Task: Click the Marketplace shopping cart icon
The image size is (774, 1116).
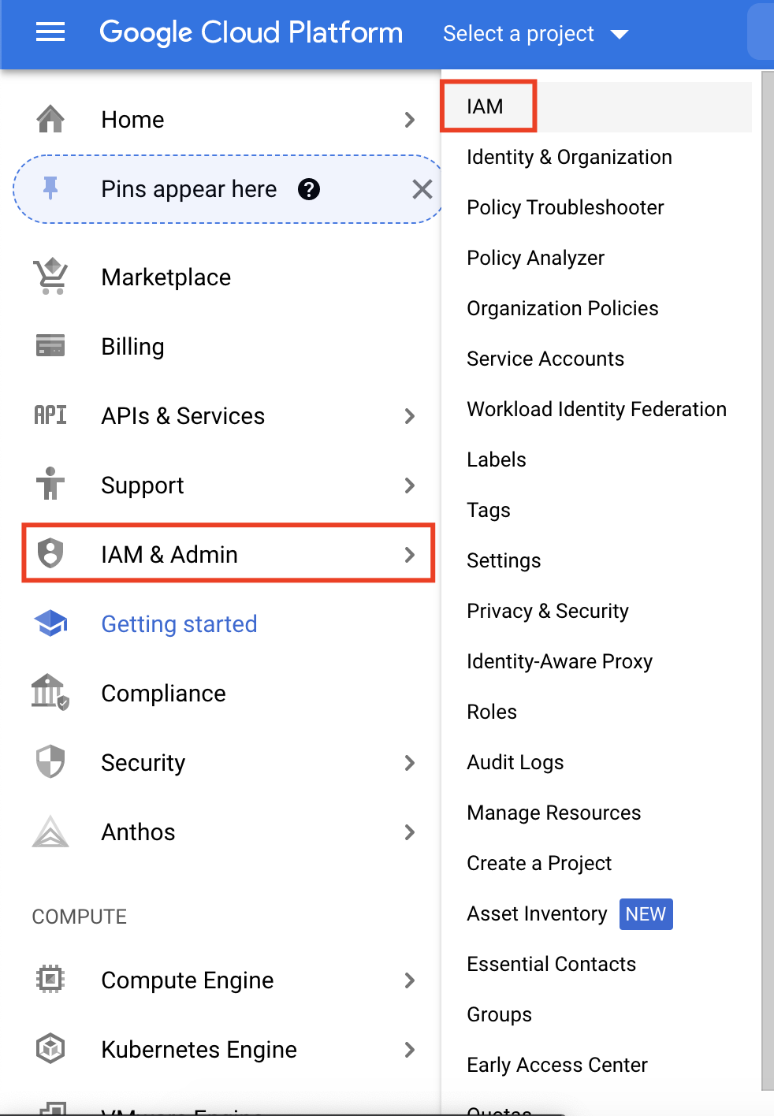Action: click(50, 277)
